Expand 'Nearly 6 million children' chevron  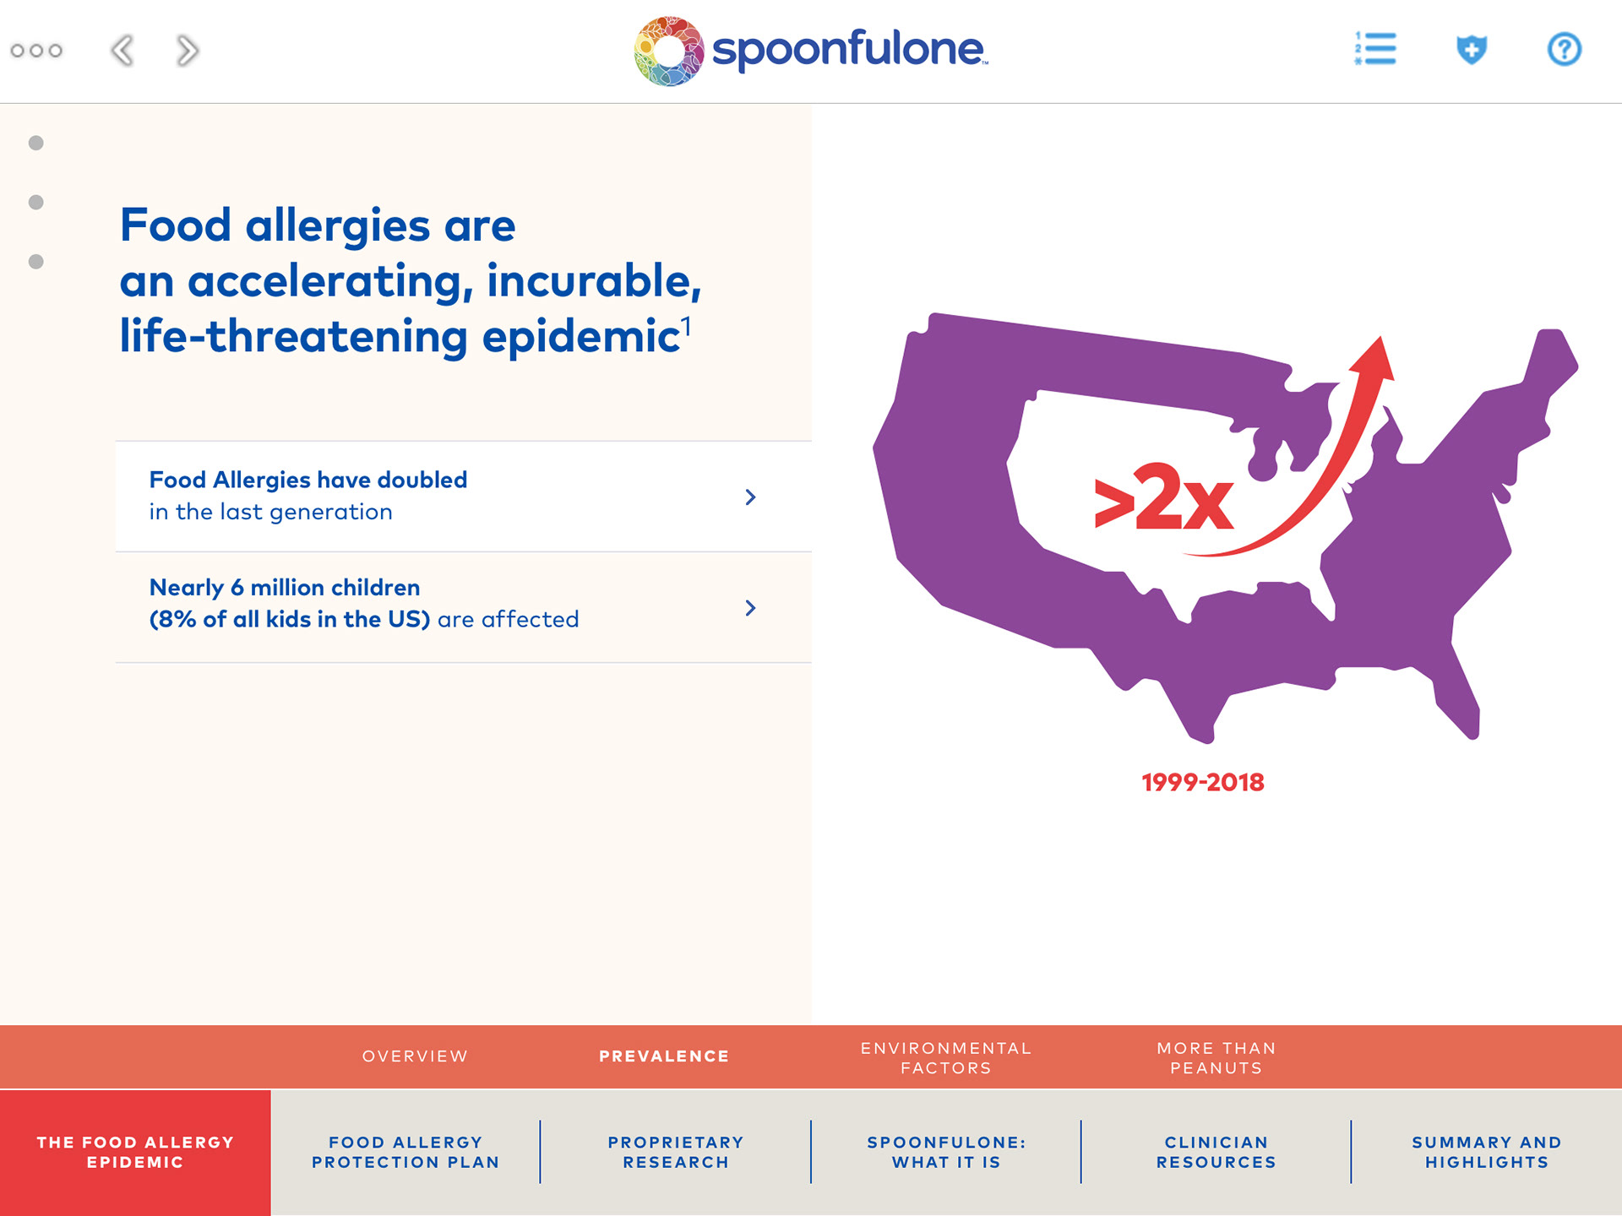click(750, 607)
